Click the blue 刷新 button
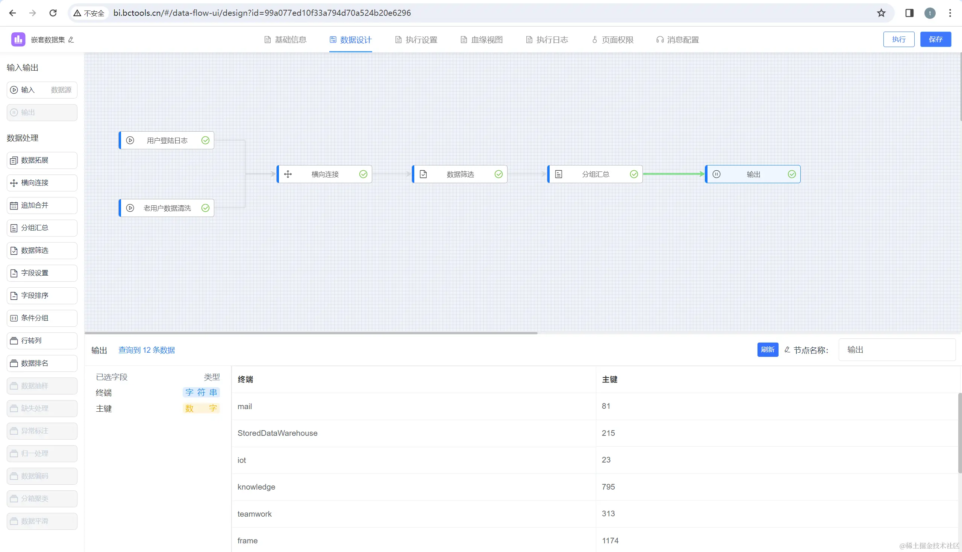The image size is (962, 552). coord(767,350)
